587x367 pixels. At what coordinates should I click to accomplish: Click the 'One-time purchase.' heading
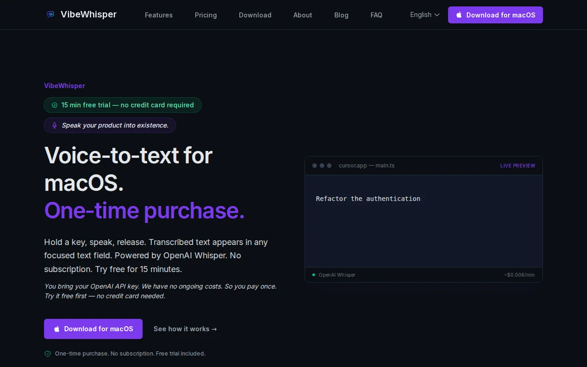(144, 211)
